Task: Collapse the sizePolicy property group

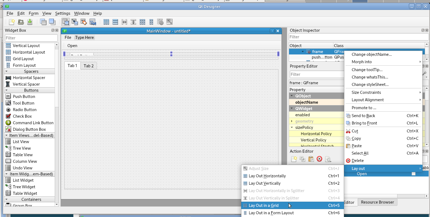Action: tap(292, 128)
